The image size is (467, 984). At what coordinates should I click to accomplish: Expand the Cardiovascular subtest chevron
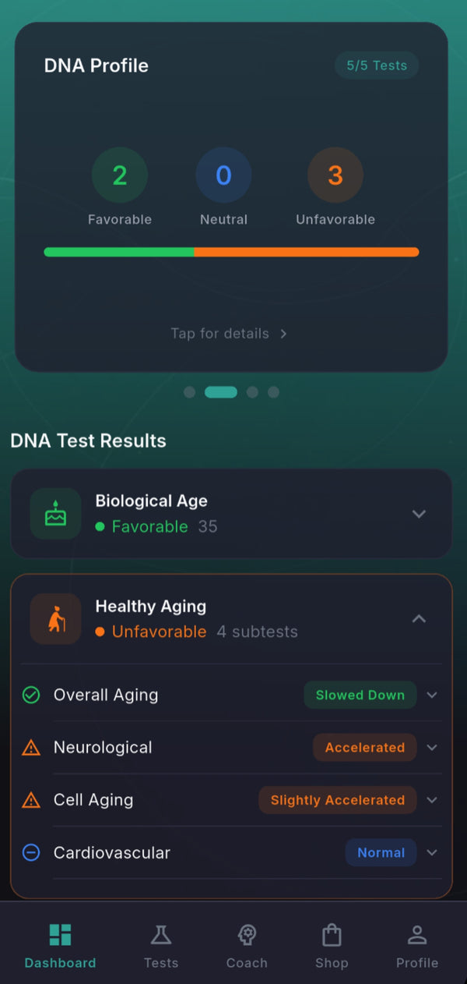pyautogui.click(x=432, y=853)
